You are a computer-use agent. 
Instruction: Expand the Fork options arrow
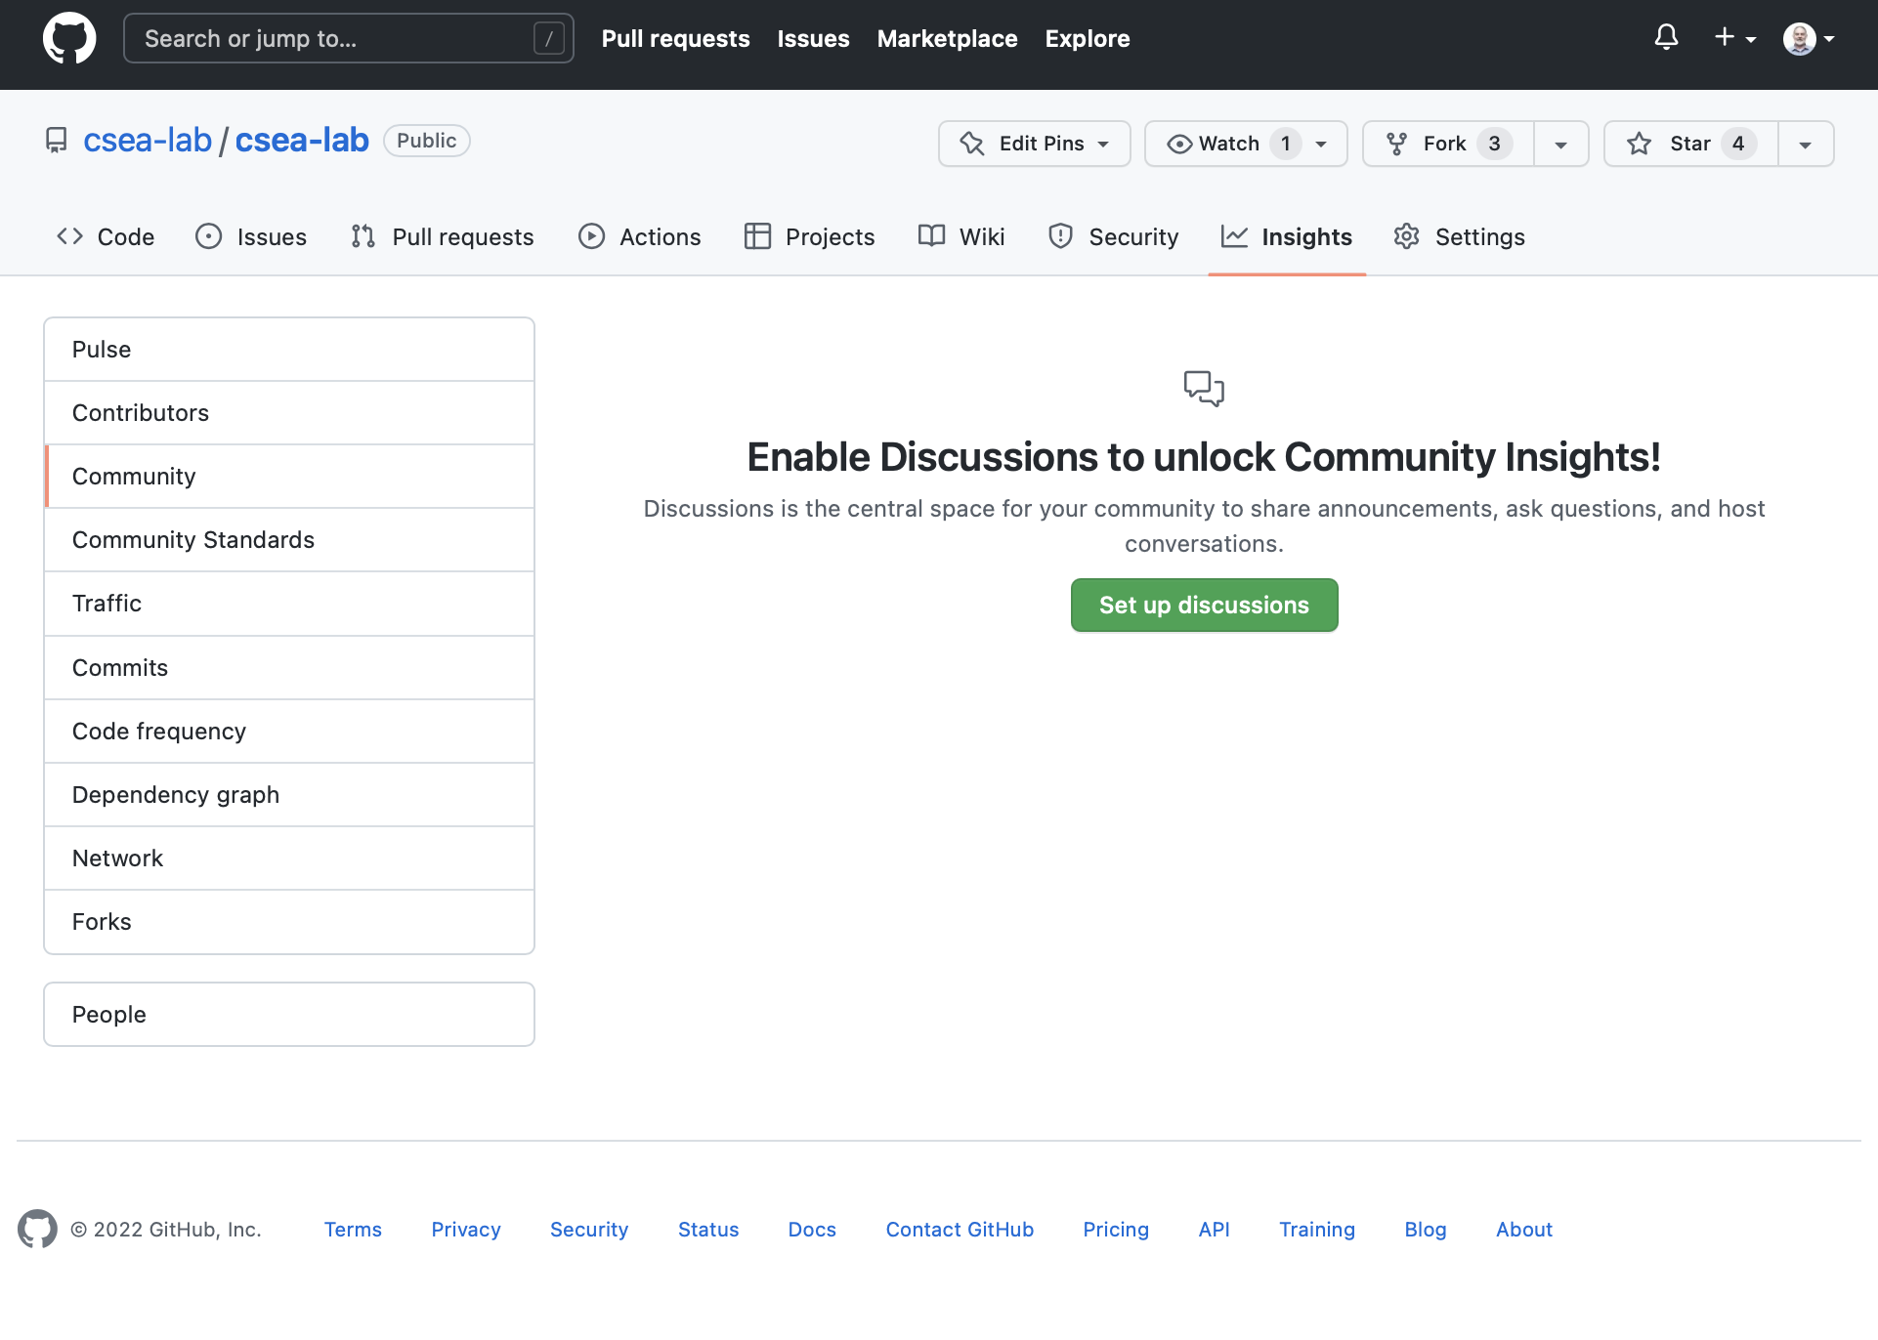tap(1561, 144)
